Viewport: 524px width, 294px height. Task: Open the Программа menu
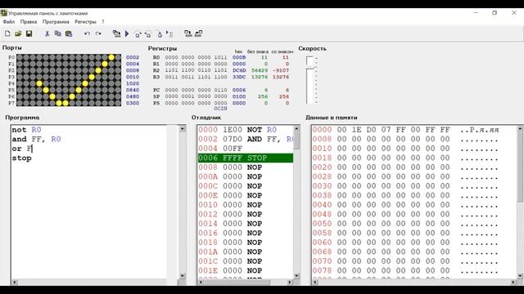(56, 22)
